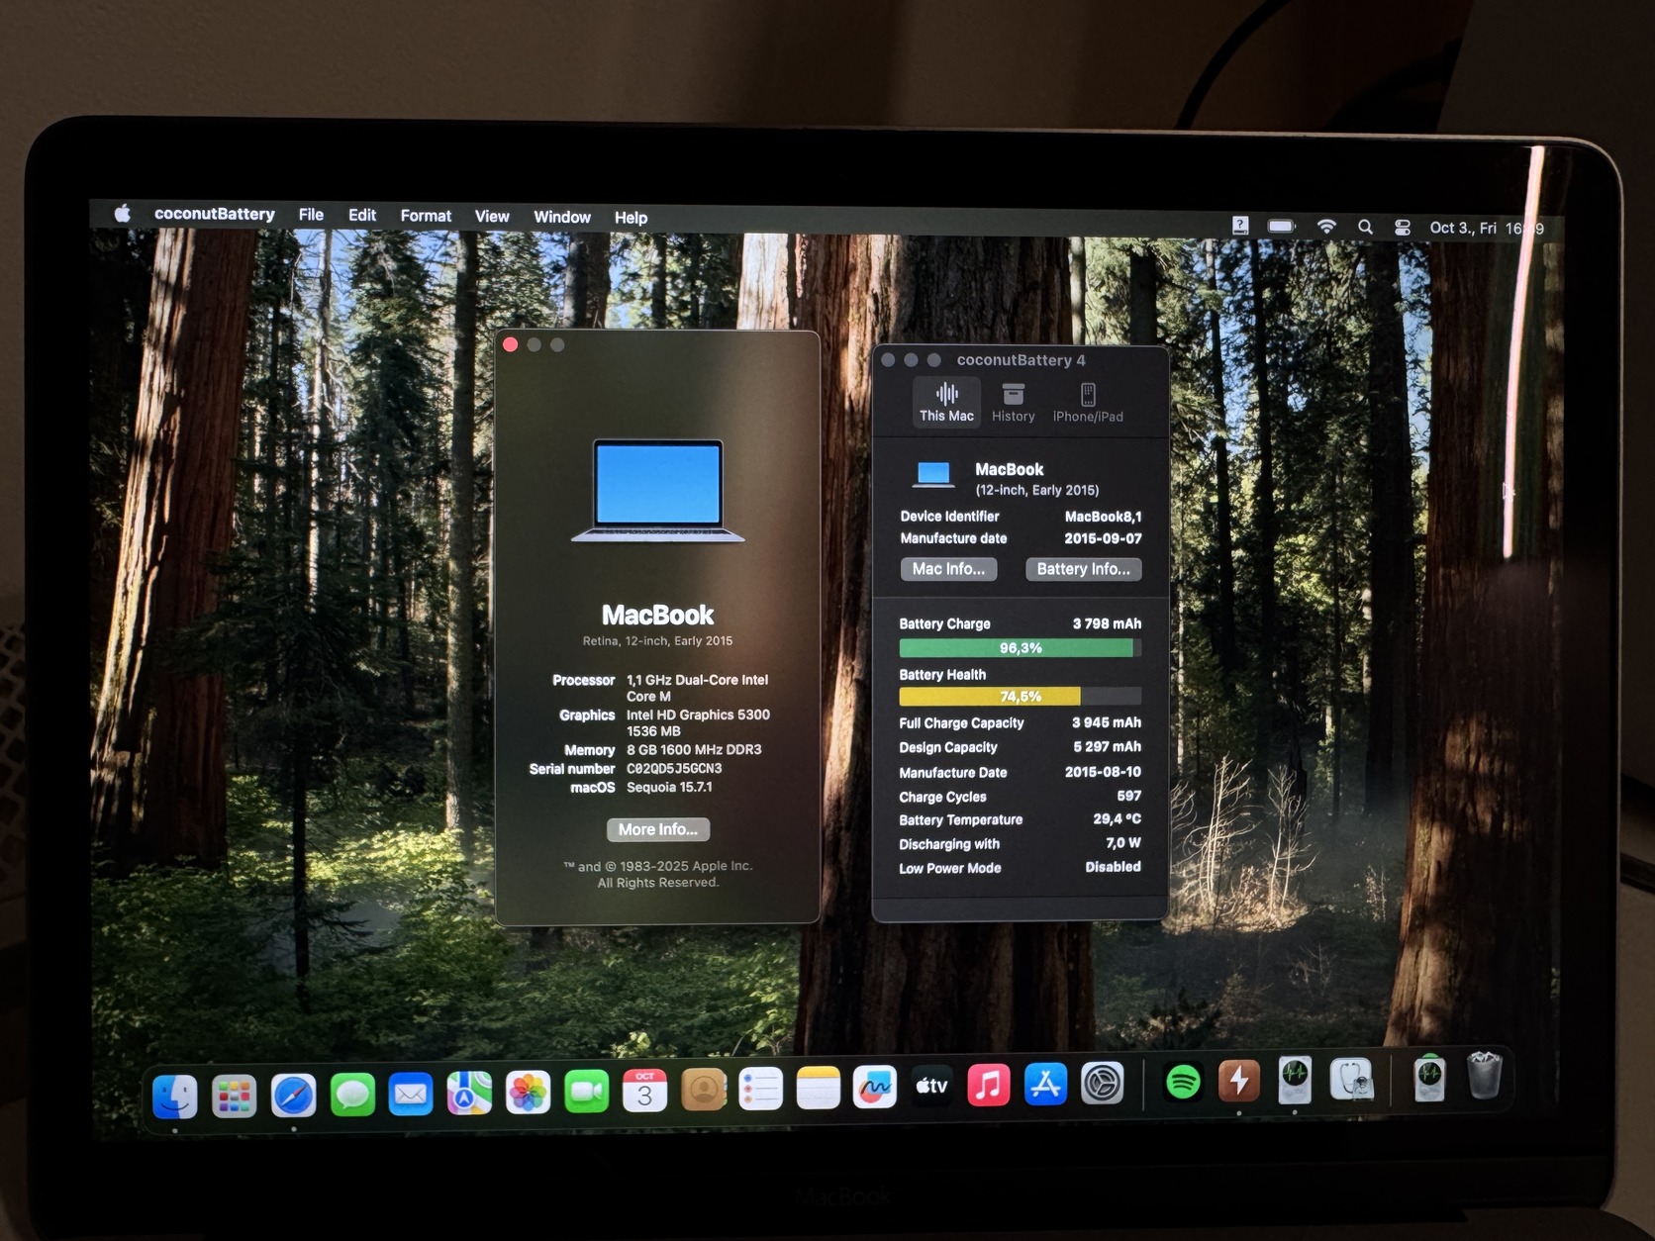The image size is (1655, 1241).
Task: Open the Edit menu
Action: 362,215
